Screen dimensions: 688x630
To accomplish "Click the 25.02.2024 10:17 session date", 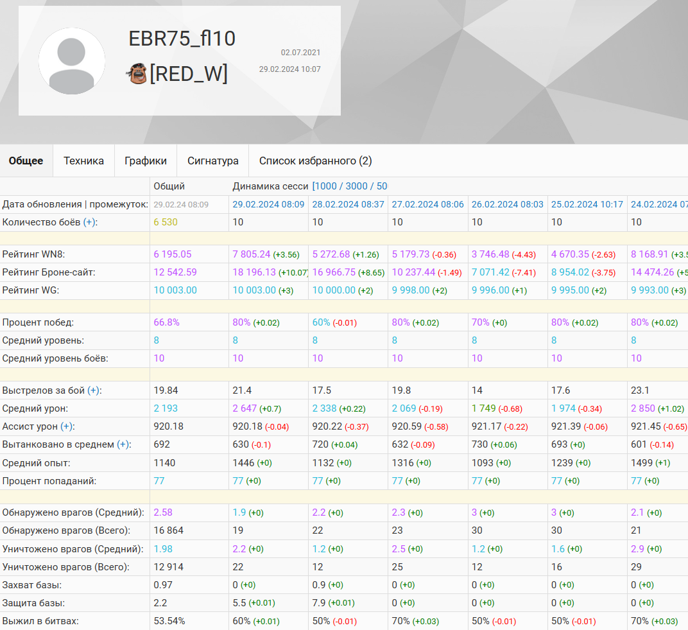I will point(587,204).
